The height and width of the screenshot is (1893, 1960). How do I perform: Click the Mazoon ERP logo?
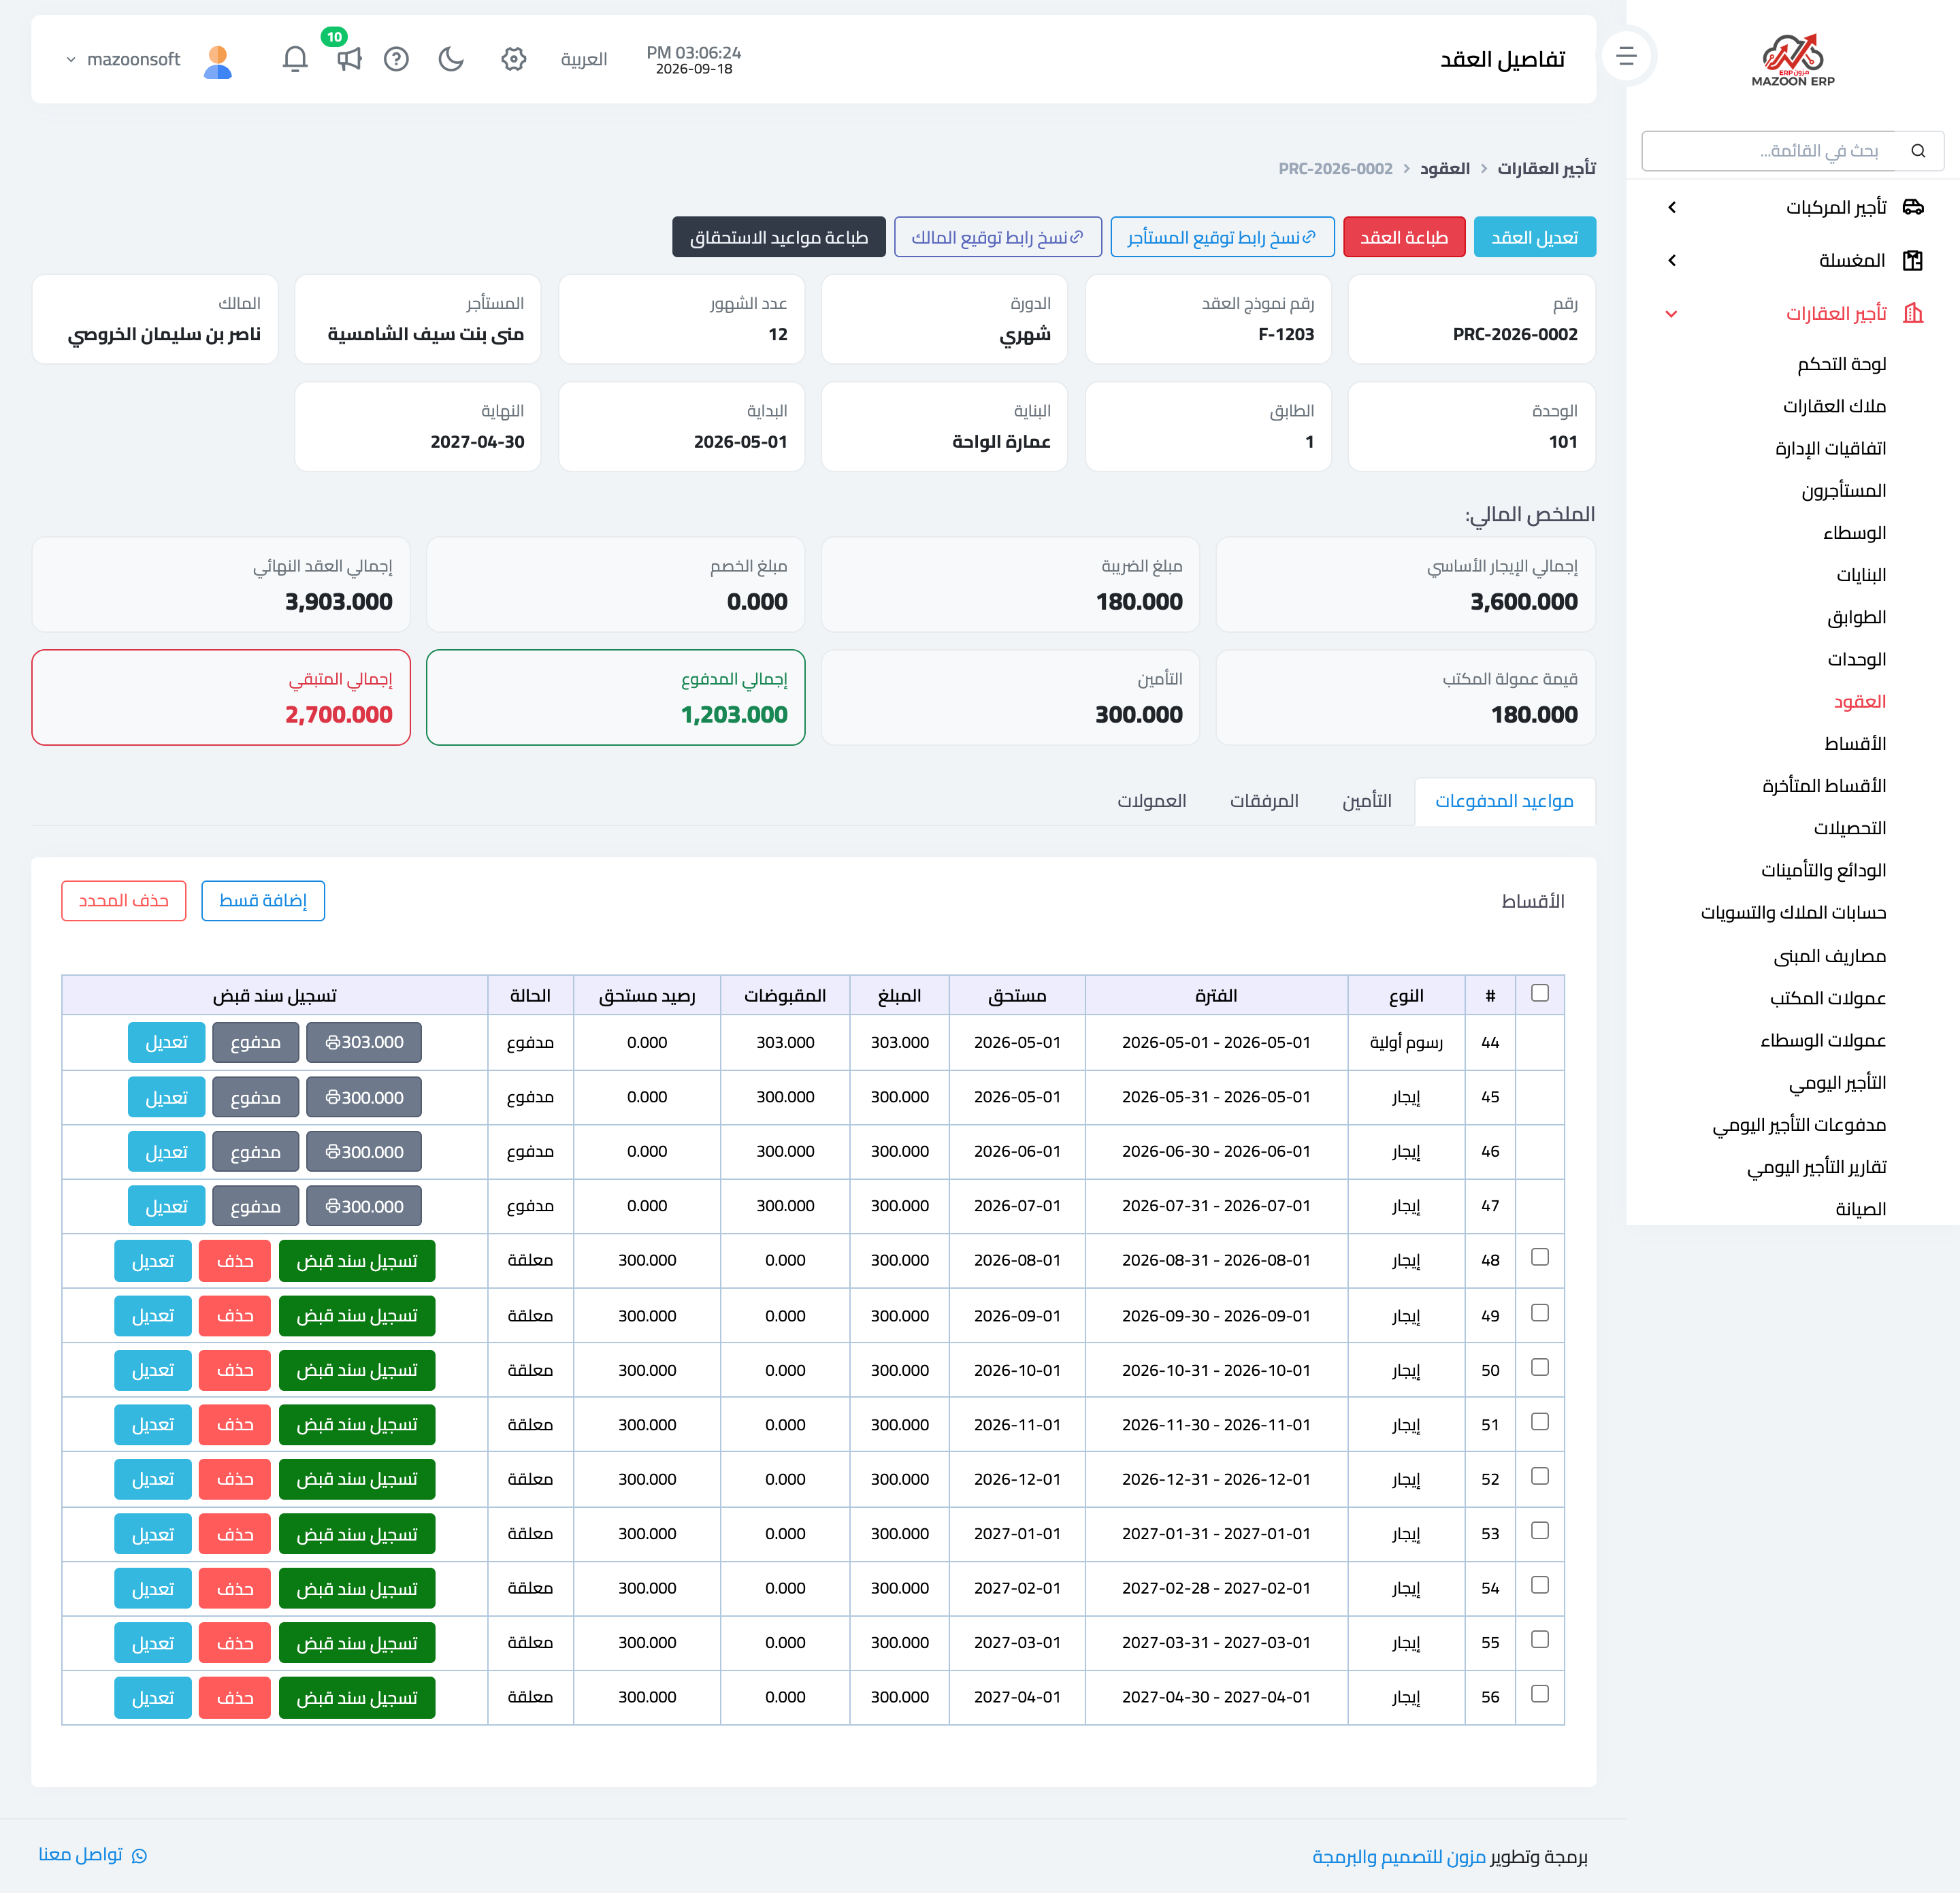(1793, 60)
